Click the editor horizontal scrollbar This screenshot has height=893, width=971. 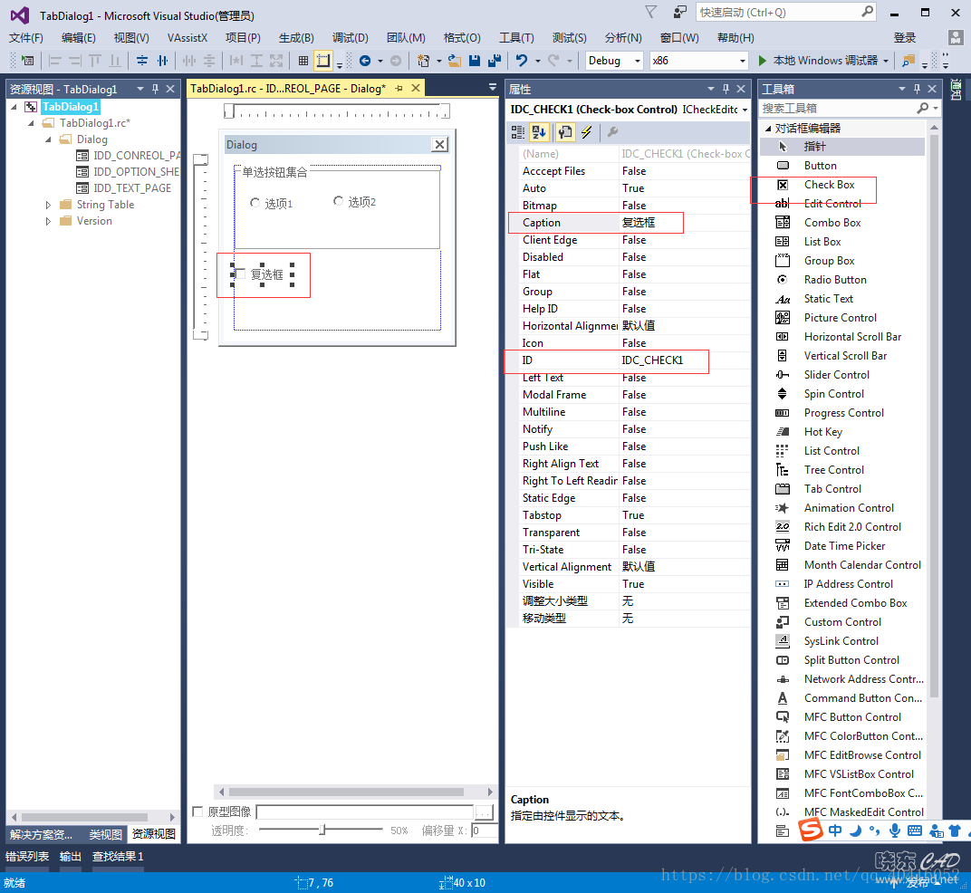tap(346, 792)
